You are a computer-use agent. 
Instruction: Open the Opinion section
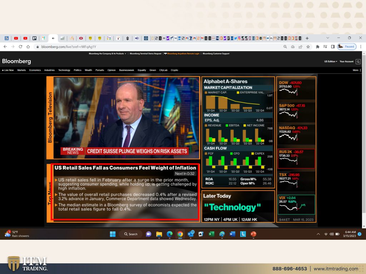112,70
